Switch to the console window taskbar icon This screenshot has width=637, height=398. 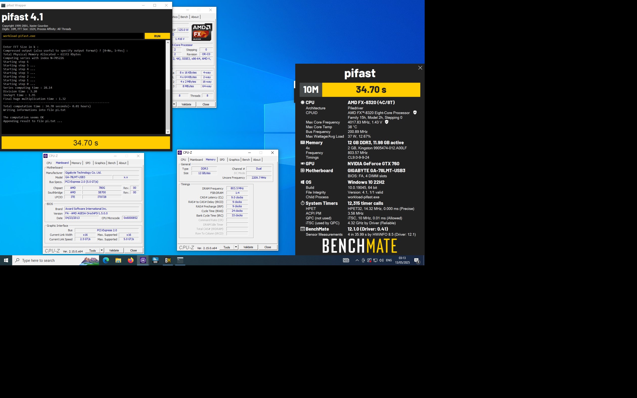point(180,260)
